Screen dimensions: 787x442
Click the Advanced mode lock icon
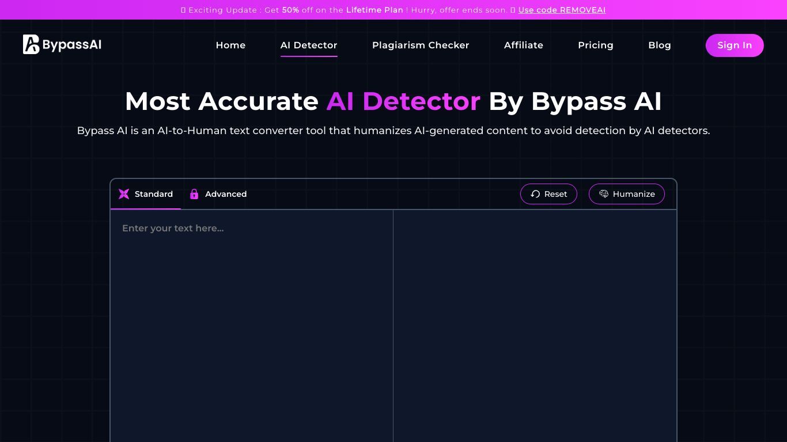194,194
